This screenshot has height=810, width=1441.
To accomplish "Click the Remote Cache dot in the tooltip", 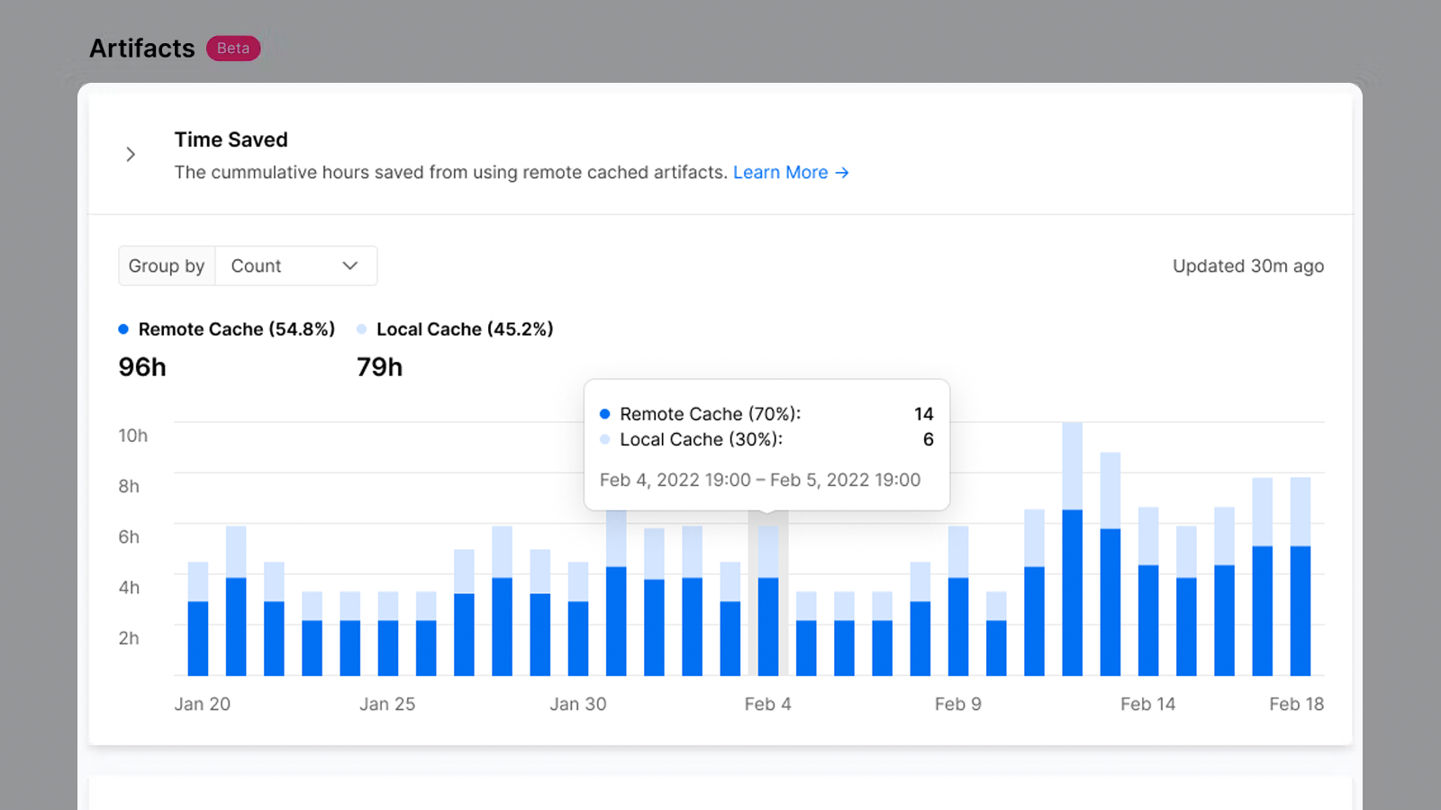I will (604, 414).
